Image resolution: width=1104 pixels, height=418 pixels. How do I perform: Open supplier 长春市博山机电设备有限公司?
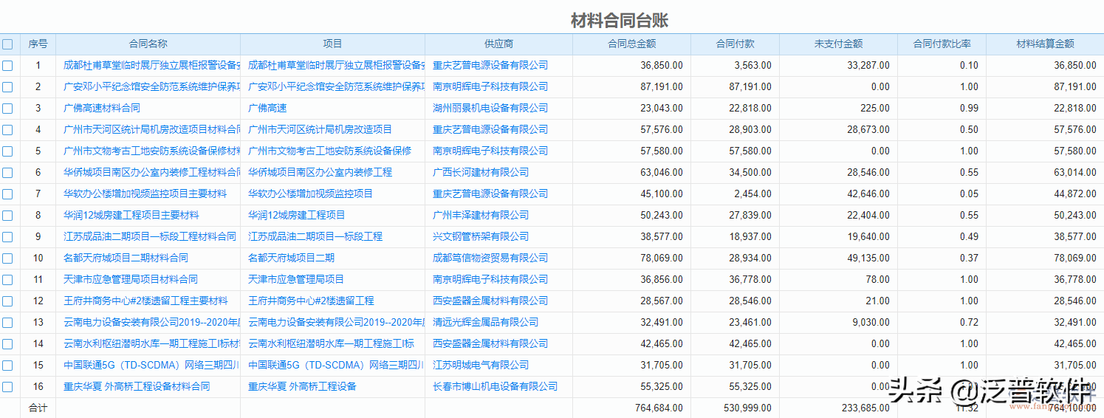point(496,387)
